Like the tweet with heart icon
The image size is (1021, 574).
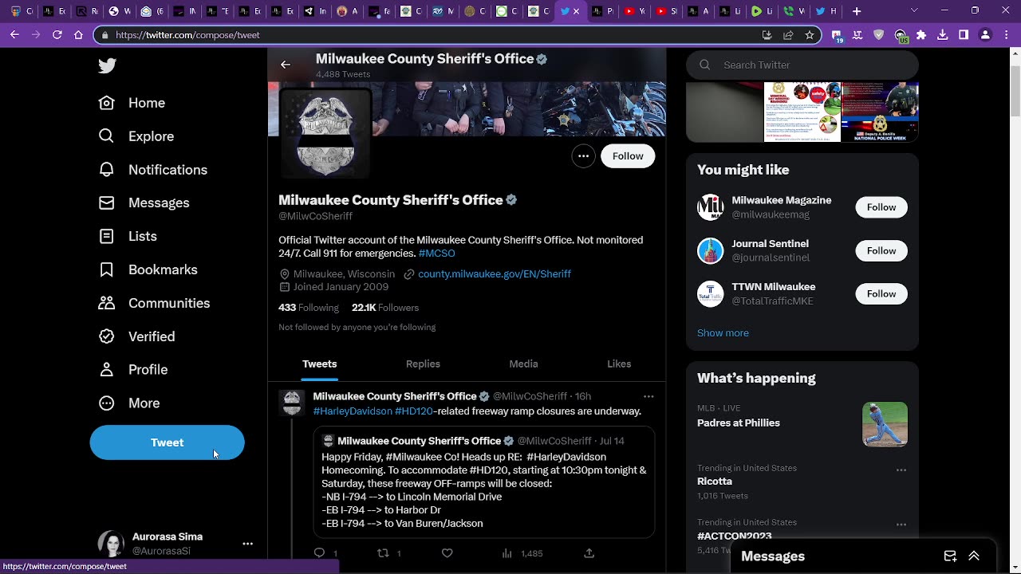pos(447,553)
